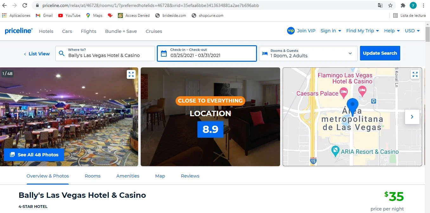
Task: Open the brideside.com bookmark
Action: 170,16
